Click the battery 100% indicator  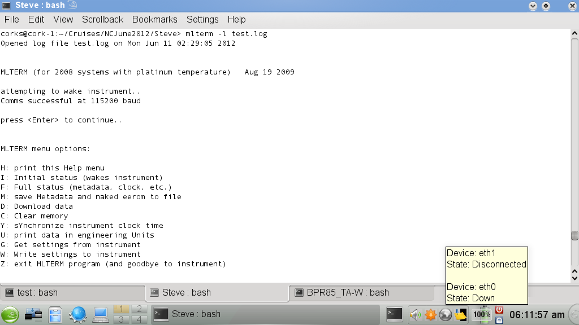[481, 314]
